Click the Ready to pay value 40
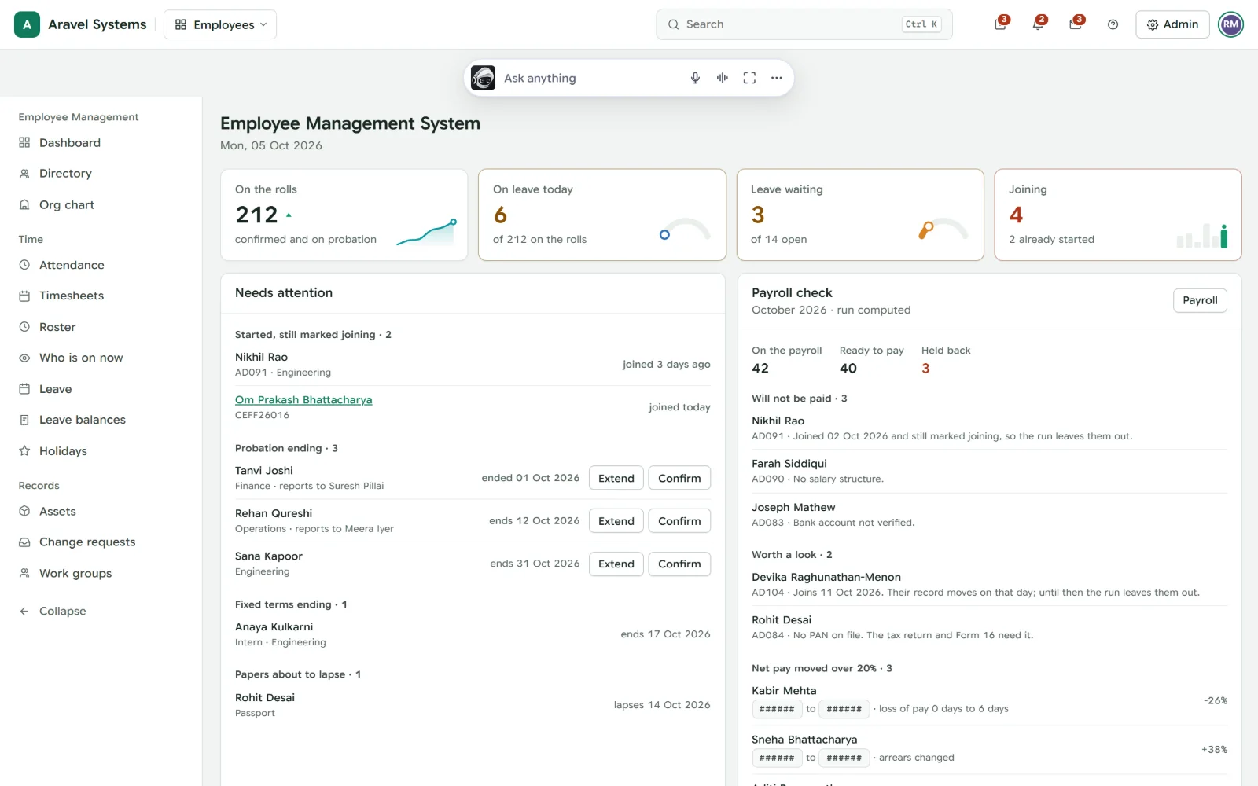 coord(848,369)
